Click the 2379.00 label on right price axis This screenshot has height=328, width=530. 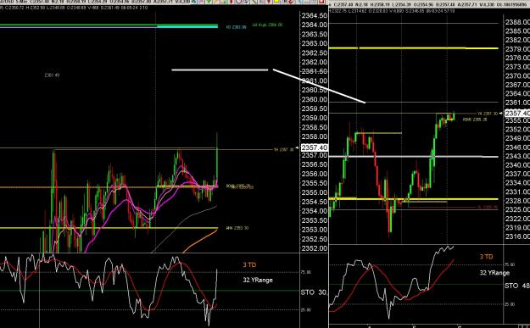click(x=517, y=49)
